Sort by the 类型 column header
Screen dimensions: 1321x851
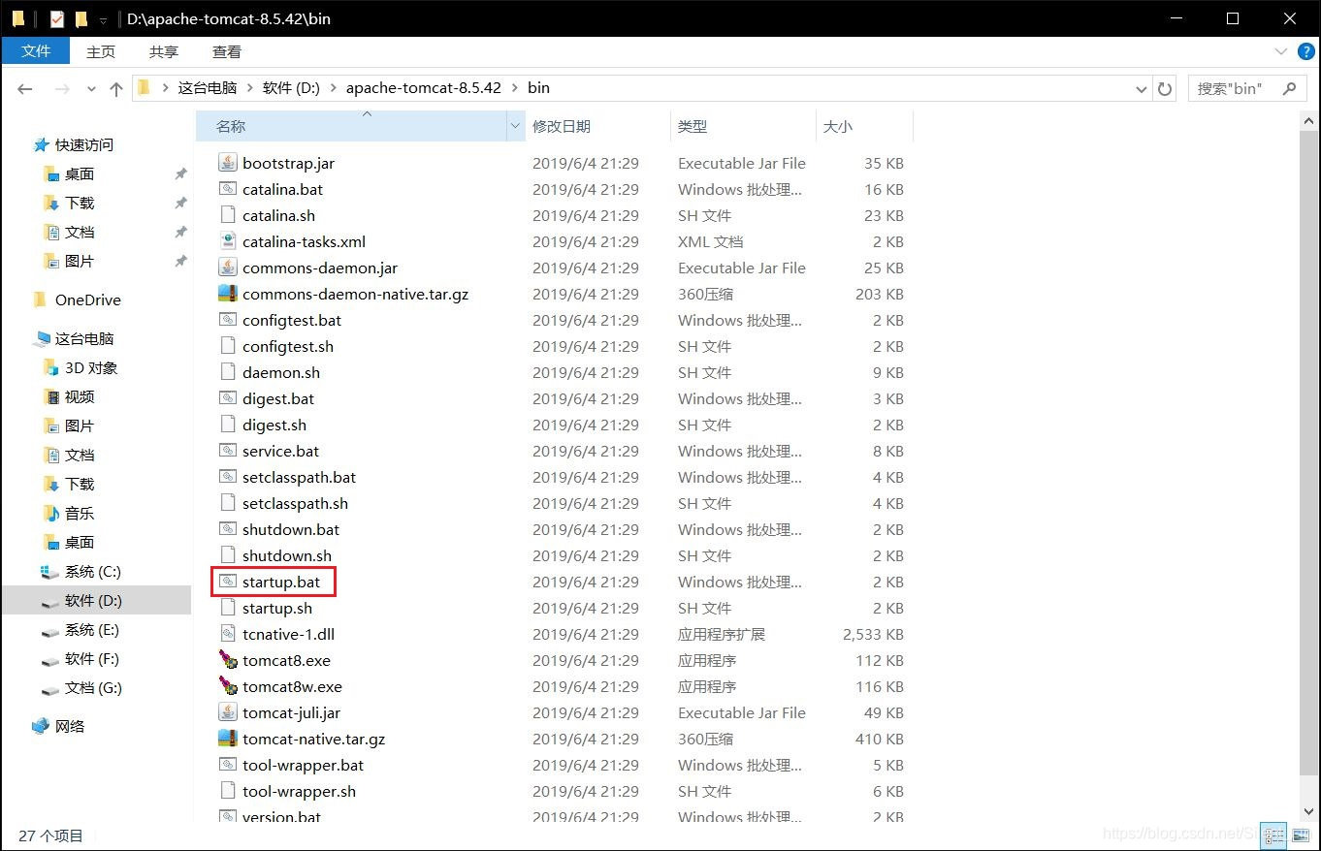click(743, 126)
